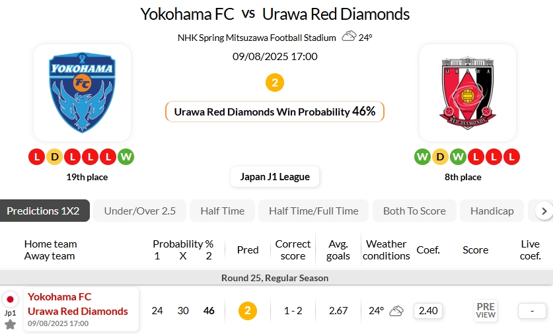Click the 2.40 coefficient button
Image resolution: width=553 pixels, height=334 pixels.
point(428,311)
